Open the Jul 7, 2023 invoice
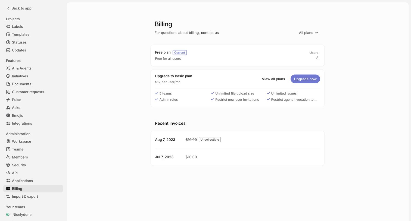 pyautogui.click(x=238, y=157)
